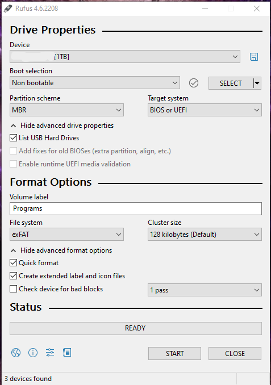The width and height of the screenshot is (271, 385).
Task: Open the Device dropdown list
Action: pyautogui.click(x=125, y=57)
